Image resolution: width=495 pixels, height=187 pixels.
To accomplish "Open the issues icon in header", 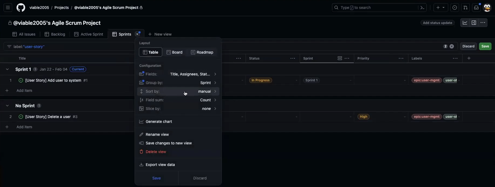I will click(455, 8).
